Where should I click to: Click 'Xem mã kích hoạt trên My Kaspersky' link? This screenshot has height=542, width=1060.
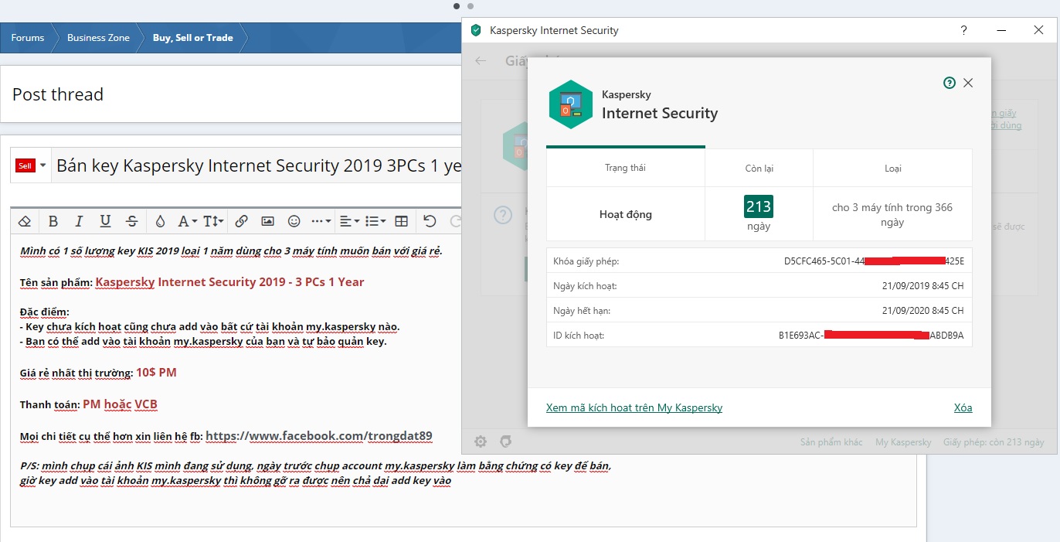634,407
